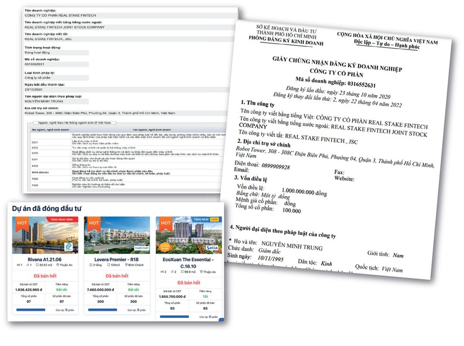The image size is (464, 346).
Task: Open Lovera Premier - R18 project title
Action: 117,259
